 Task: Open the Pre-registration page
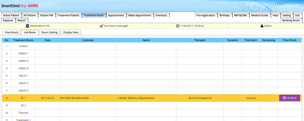pos(206,16)
